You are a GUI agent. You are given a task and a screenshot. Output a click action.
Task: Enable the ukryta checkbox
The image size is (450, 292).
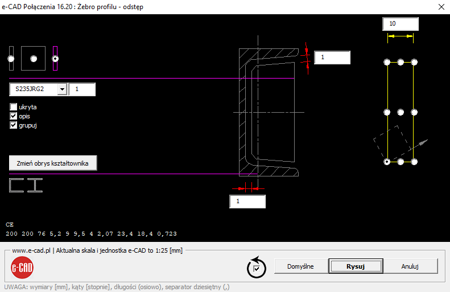click(x=13, y=107)
